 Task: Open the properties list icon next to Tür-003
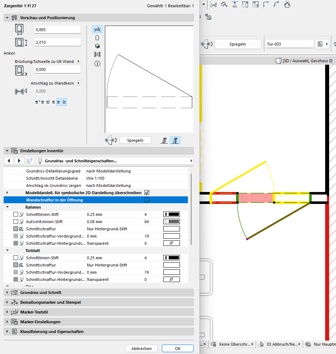click(x=320, y=44)
